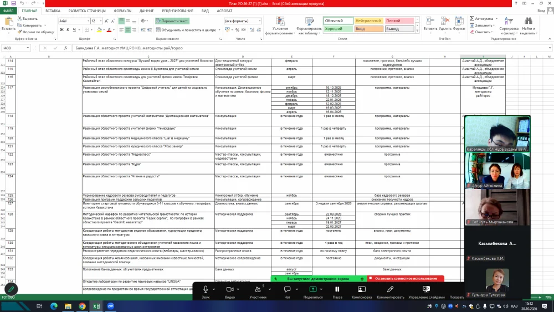Toggle underline (Ч) formatting
The height and width of the screenshot is (312, 554).
tap(74, 30)
